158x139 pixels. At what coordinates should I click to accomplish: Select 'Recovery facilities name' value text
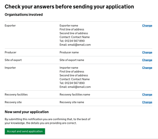click(x=75, y=95)
